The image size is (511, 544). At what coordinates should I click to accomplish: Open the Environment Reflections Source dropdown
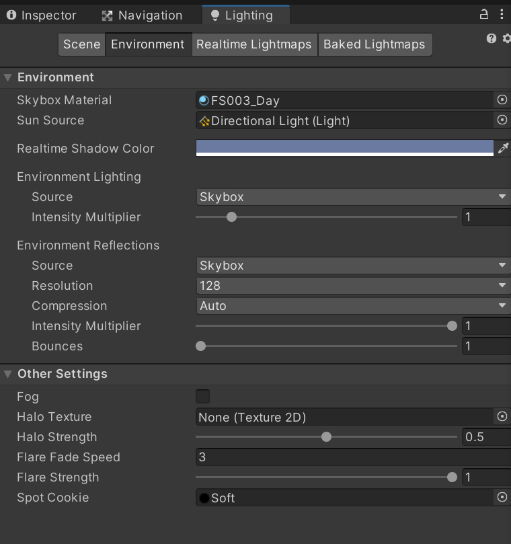tap(353, 266)
